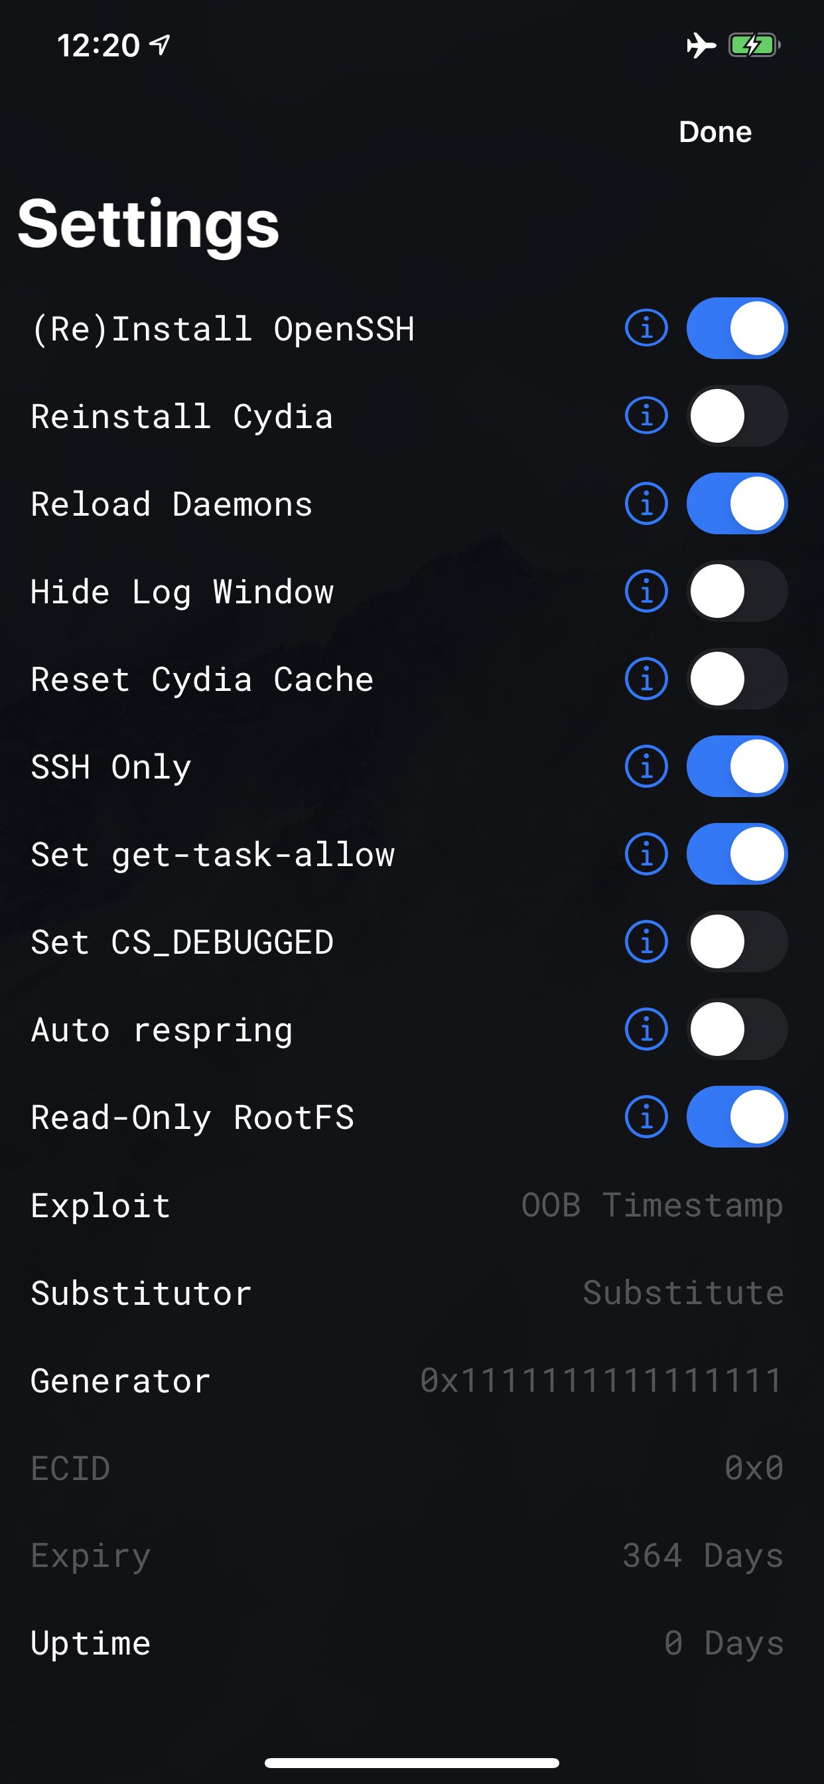Tap the Exploit row label

point(101,1206)
